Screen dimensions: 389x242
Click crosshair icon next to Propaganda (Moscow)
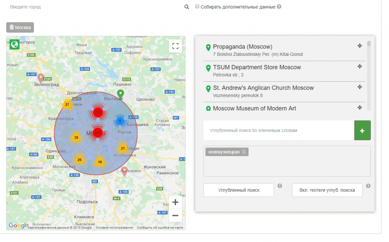[360, 46]
